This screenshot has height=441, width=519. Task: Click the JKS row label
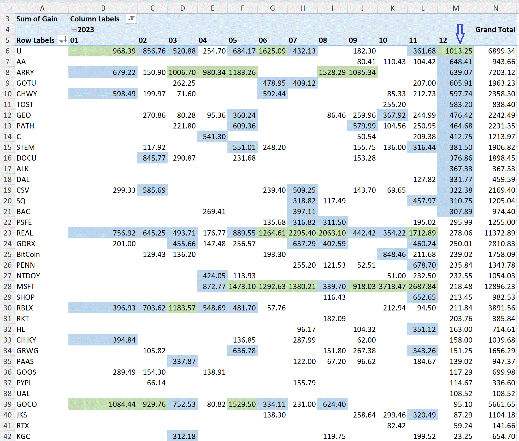click(x=22, y=415)
